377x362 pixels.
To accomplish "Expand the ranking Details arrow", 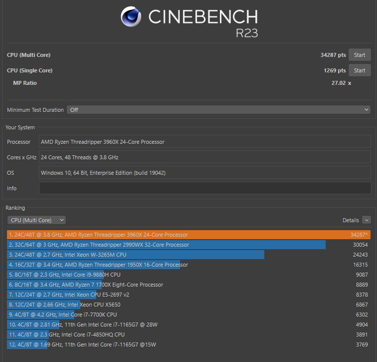I will click(x=367, y=220).
